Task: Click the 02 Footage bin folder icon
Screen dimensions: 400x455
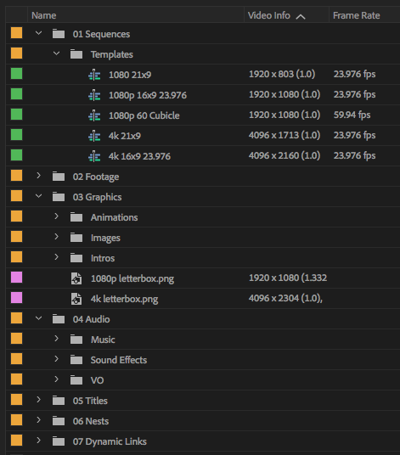Action: pos(59,177)
